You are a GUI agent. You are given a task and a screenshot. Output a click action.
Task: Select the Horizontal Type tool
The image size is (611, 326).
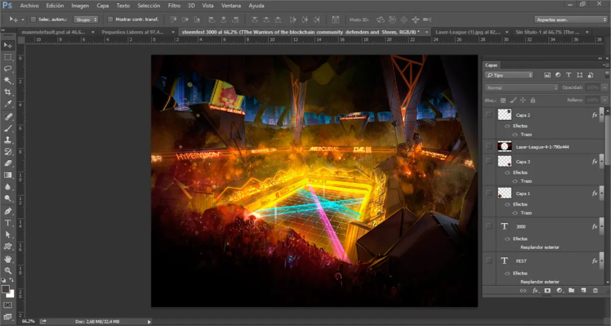pos(8,223)
